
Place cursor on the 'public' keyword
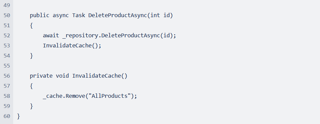coord(40,15)
